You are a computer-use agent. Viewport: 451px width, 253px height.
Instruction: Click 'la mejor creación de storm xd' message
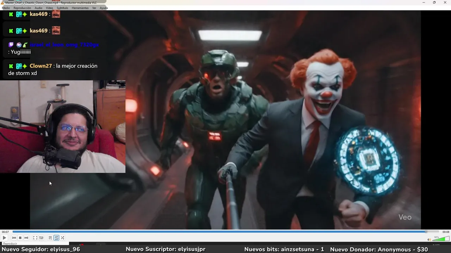click(53, 70)
